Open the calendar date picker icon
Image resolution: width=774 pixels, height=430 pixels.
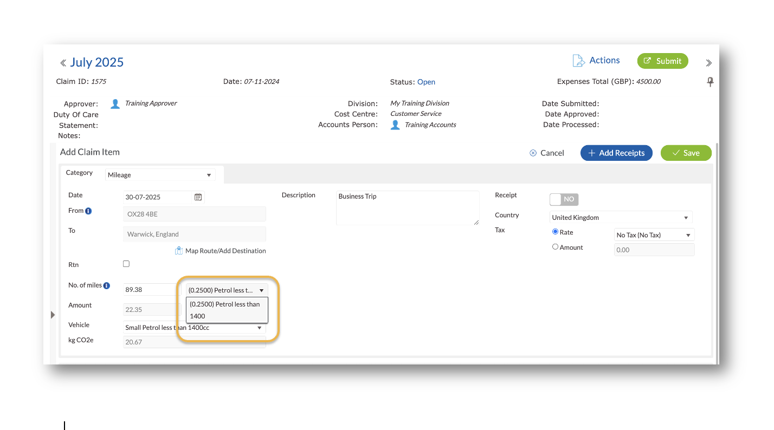[x=198, y=197]
